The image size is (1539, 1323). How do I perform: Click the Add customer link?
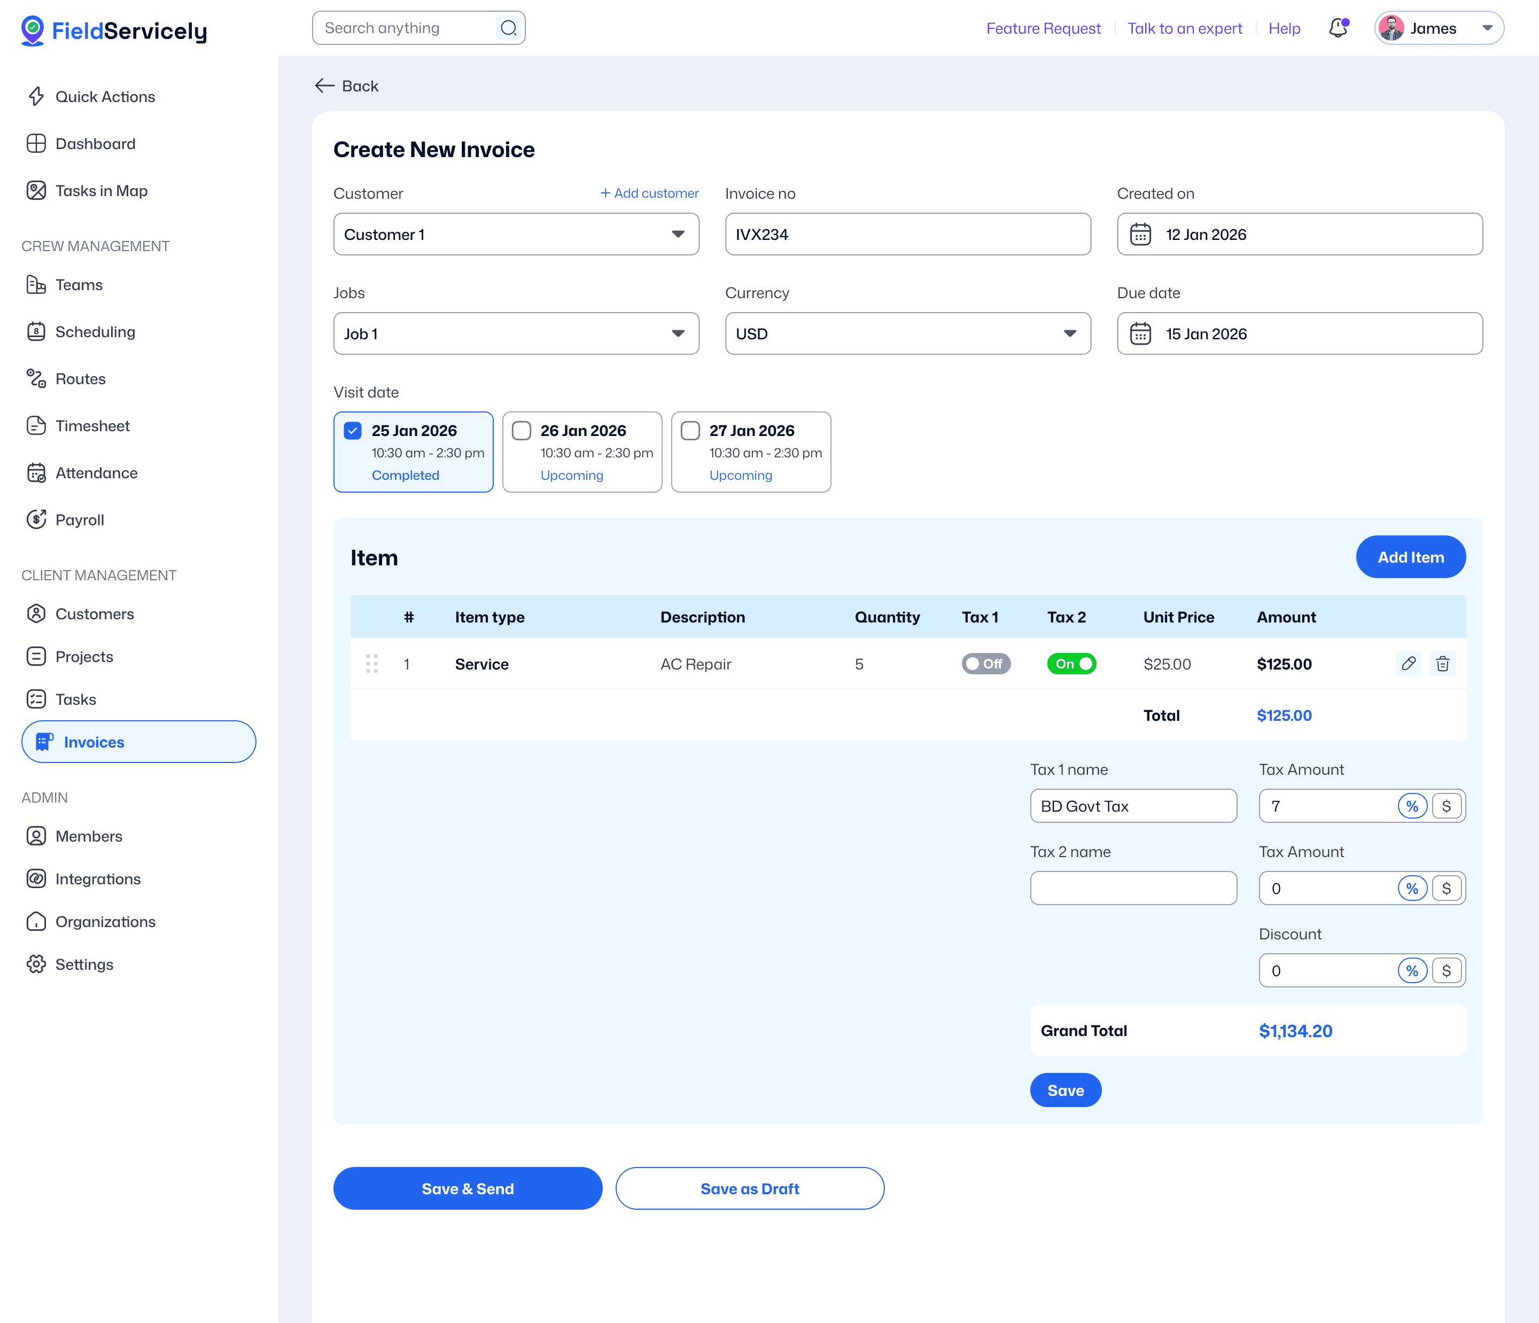click(649, 193)
